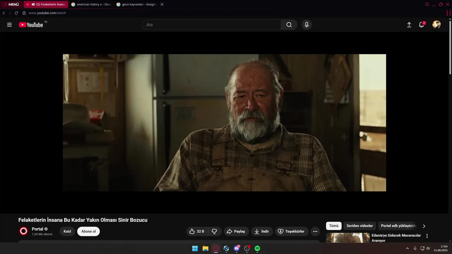Select Seriden videolar filter chip
The image size is (452, 254).
coord(359,226)
